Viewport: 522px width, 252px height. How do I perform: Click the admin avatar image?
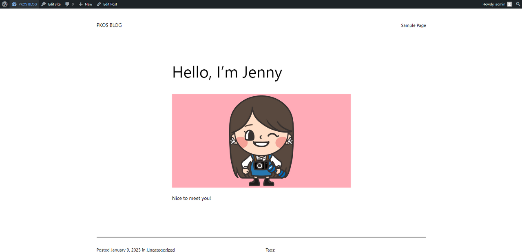pos(509,4)
